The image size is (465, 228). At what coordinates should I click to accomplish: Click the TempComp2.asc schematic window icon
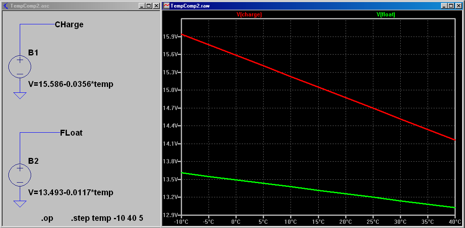point(5,5)
